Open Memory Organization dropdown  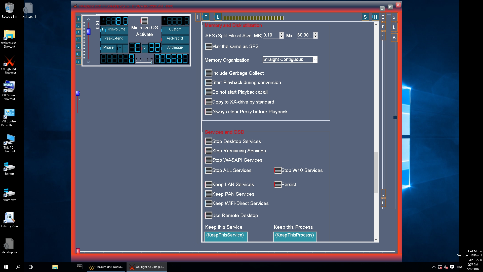click(x=315, y=59)
